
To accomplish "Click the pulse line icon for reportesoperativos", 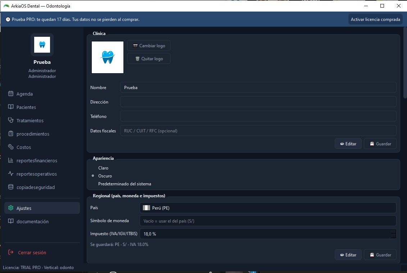I will 11,173.
